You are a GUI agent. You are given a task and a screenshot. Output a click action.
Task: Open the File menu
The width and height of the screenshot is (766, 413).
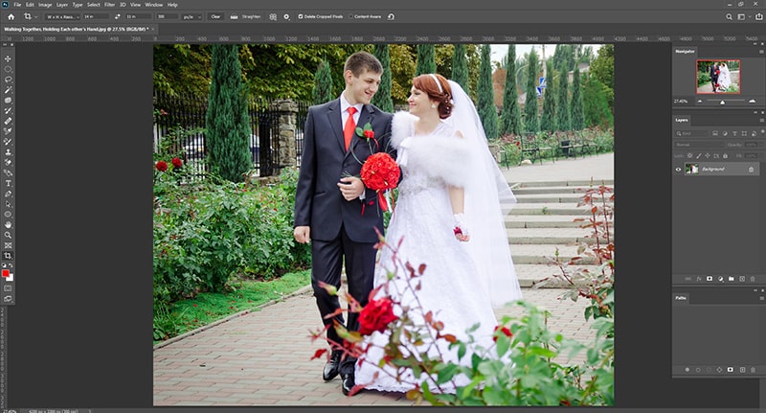pyautogui.click(x=17, y=5)
